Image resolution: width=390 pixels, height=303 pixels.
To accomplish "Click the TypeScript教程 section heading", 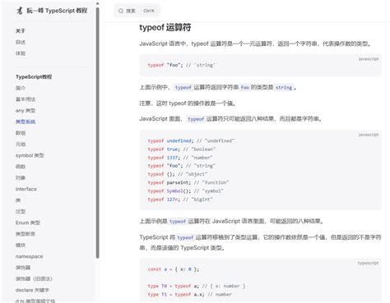I will click(x=34, y=77).
